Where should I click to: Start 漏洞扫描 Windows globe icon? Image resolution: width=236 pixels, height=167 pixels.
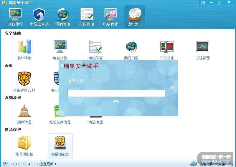click(131, 47)
